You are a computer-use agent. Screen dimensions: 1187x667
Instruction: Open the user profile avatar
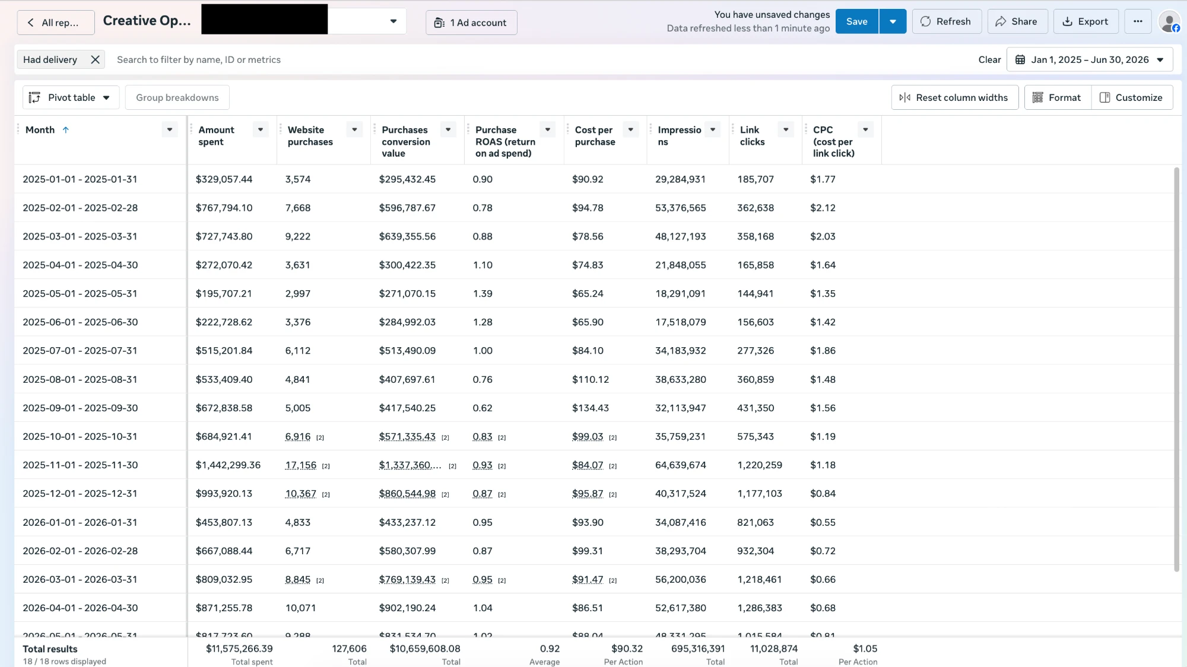[x=1169, y=22]
